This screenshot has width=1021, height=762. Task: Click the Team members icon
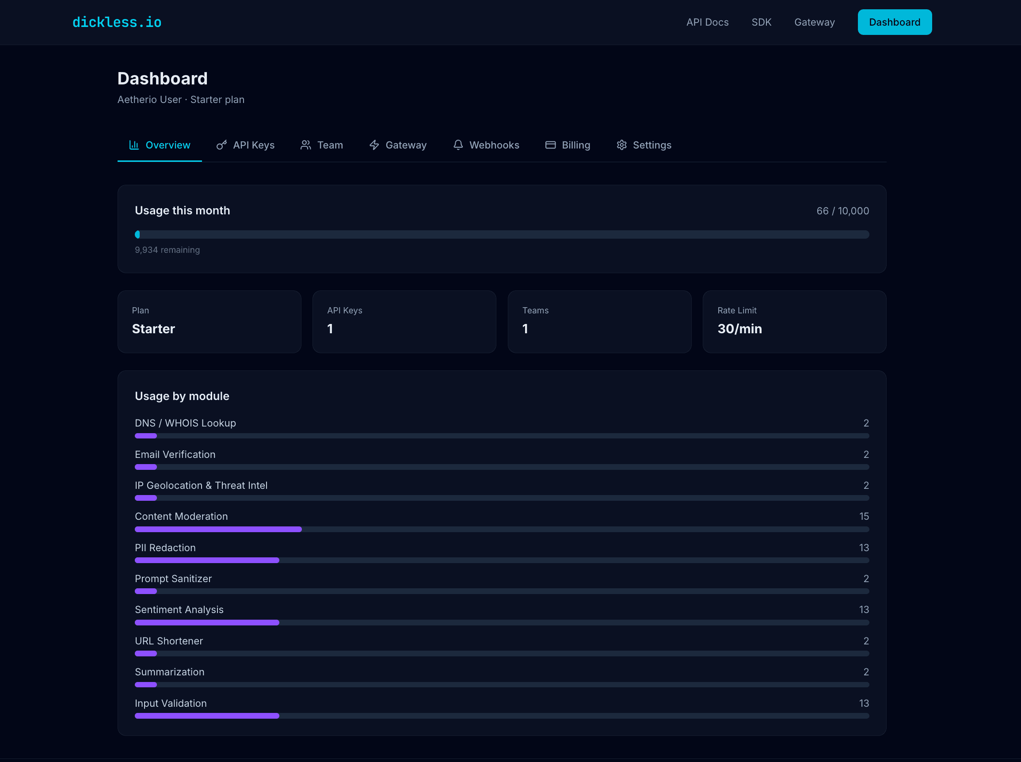305,145
